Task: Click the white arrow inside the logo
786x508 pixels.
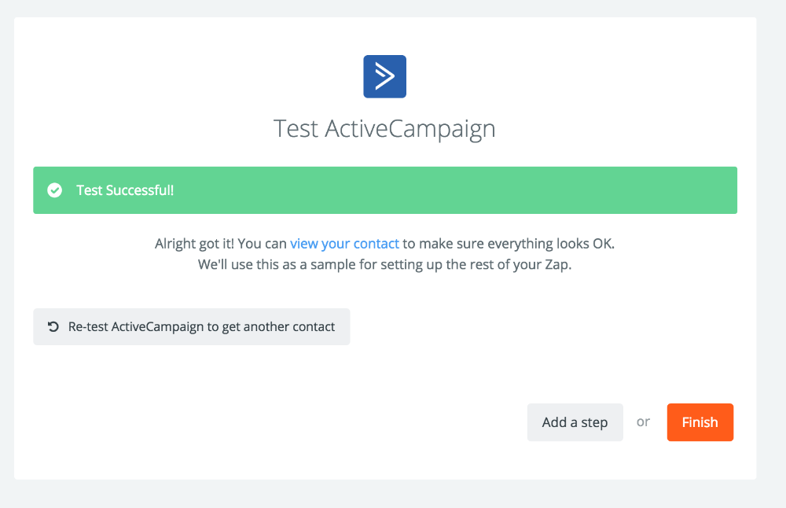Action: tap(384, 76)
